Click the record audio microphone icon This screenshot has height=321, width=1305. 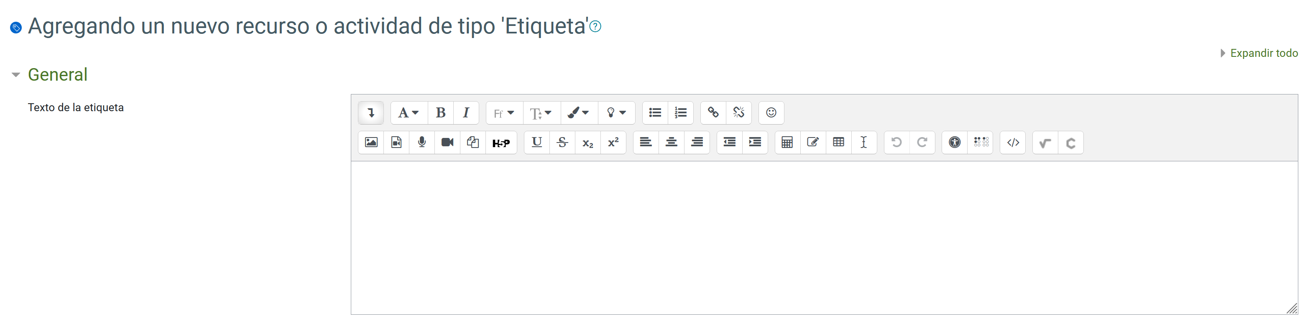422,142
